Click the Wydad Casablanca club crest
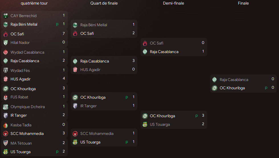The image size is (279, 158). 5,52
